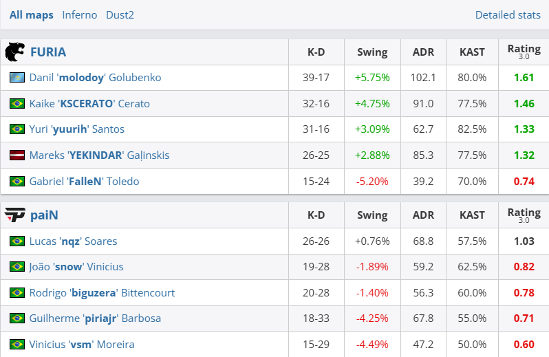The width and height of the screenshot is (549, 357).
Task: Click the Kazakhstan flag beside molodoy
Action: tap(17, 78)
